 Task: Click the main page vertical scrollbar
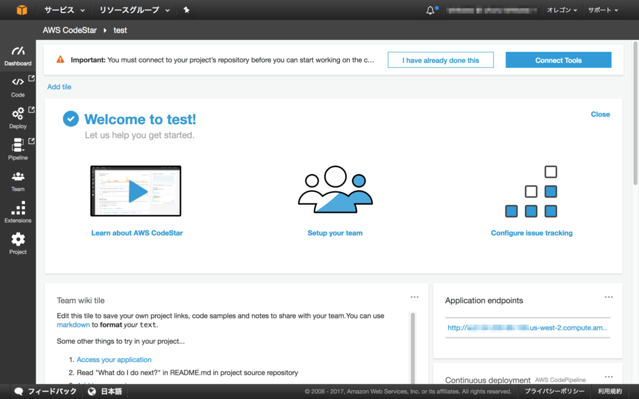(x=635, y=113)
